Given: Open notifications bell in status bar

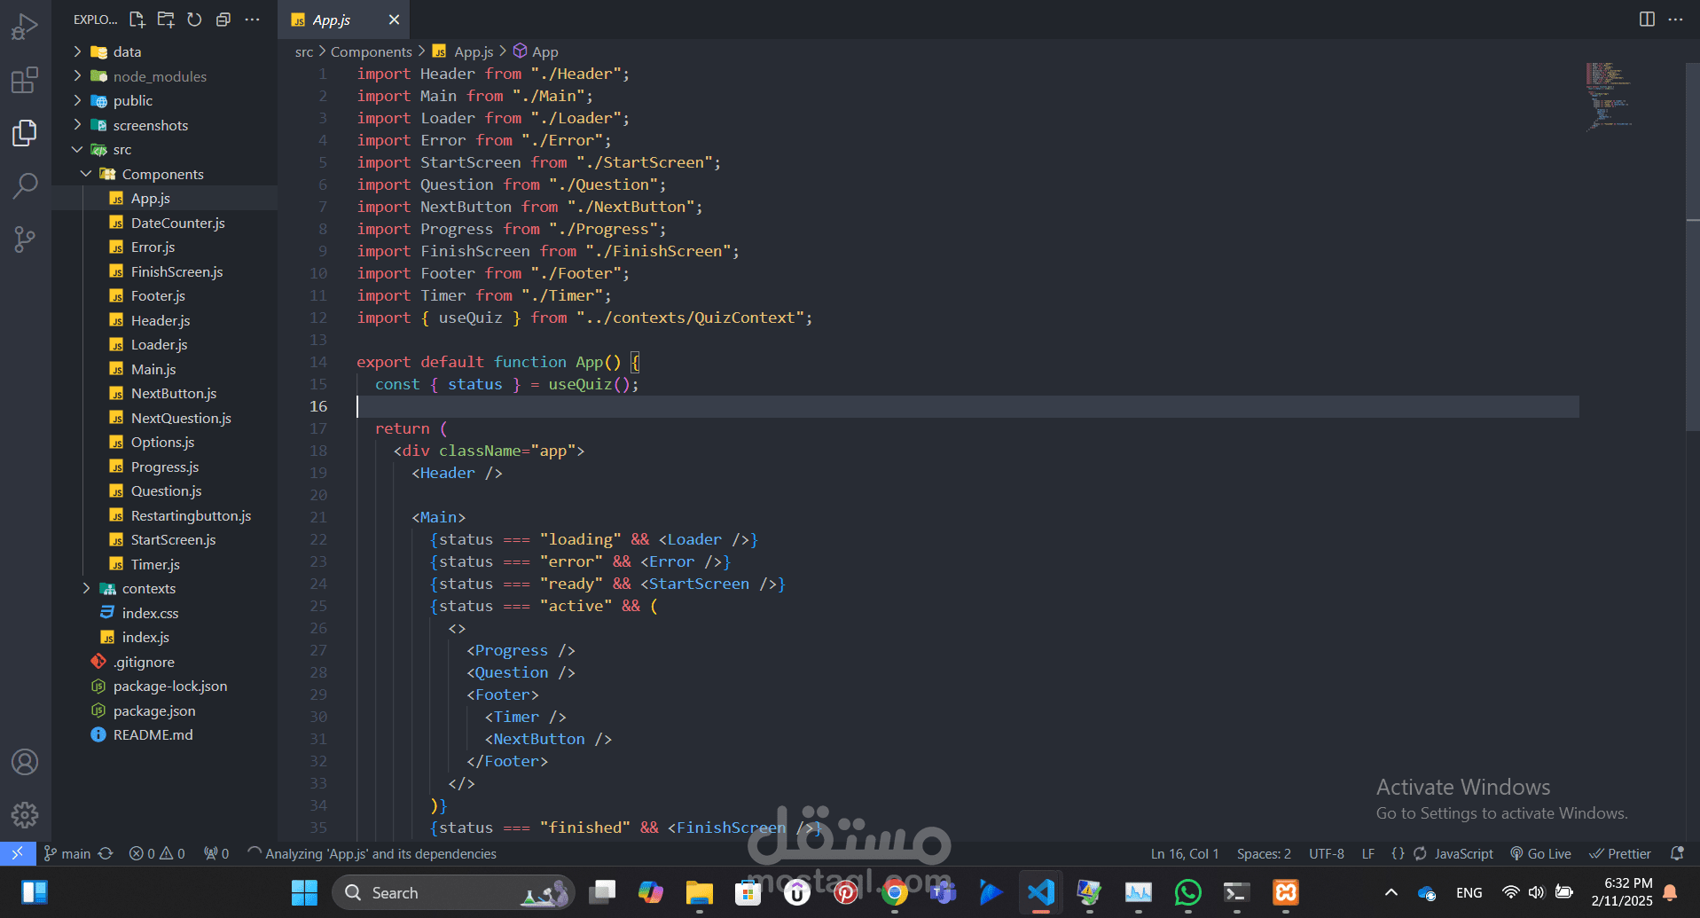Looking at the screenshot, I should point(1677,853).
